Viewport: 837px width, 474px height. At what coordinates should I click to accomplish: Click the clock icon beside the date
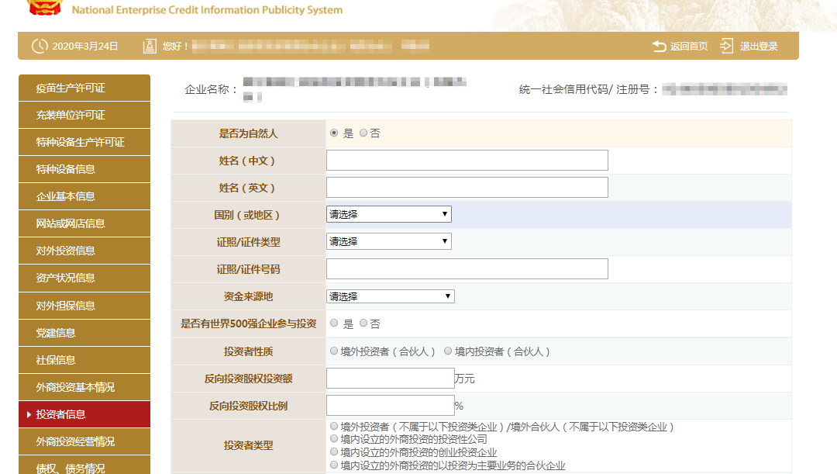coord(40,47)
